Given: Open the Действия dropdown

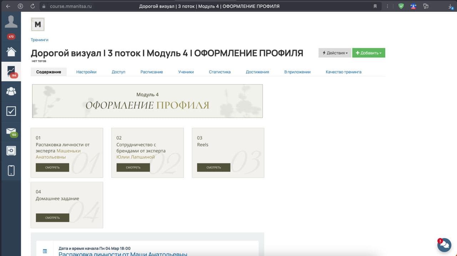Looking at the screenshot, I should coord(335,53).
